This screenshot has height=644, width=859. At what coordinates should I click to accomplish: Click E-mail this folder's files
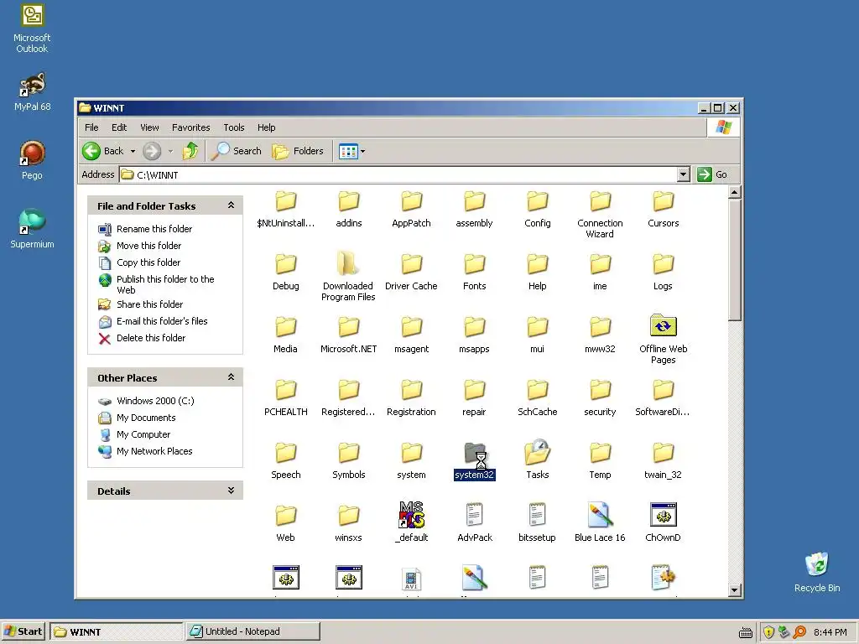coord(153,321)
